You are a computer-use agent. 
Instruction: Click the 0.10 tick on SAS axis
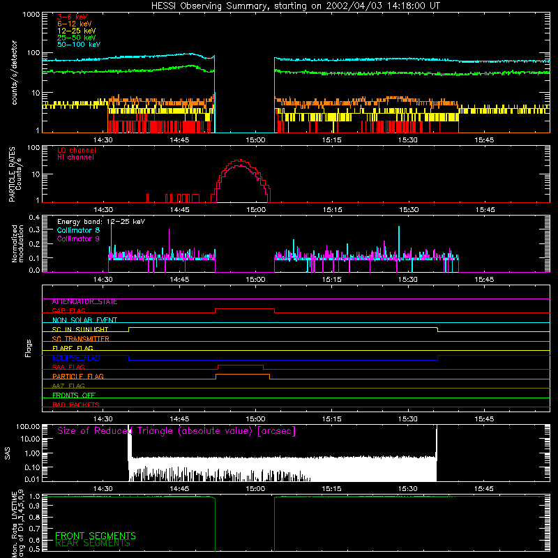(x=32, y=467)
